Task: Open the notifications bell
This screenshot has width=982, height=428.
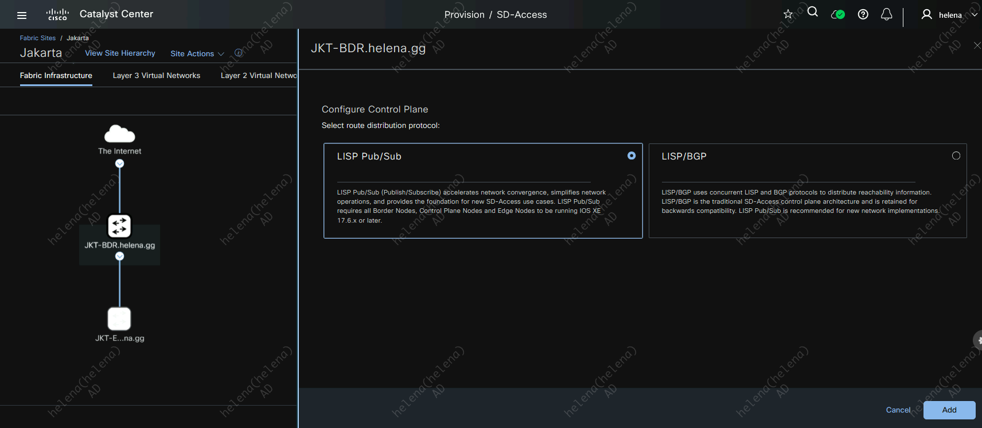Action: click(x=886, y=14)
